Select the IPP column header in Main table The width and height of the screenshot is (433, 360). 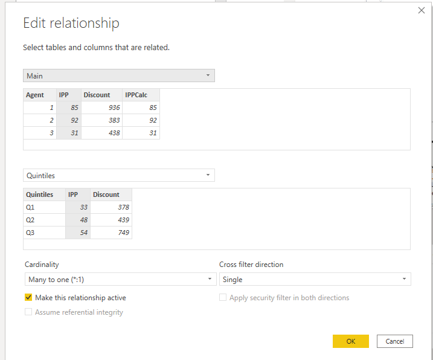(69, 95)
